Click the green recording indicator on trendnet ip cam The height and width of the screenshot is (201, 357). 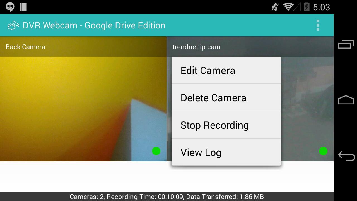click(x=323, y=151)
